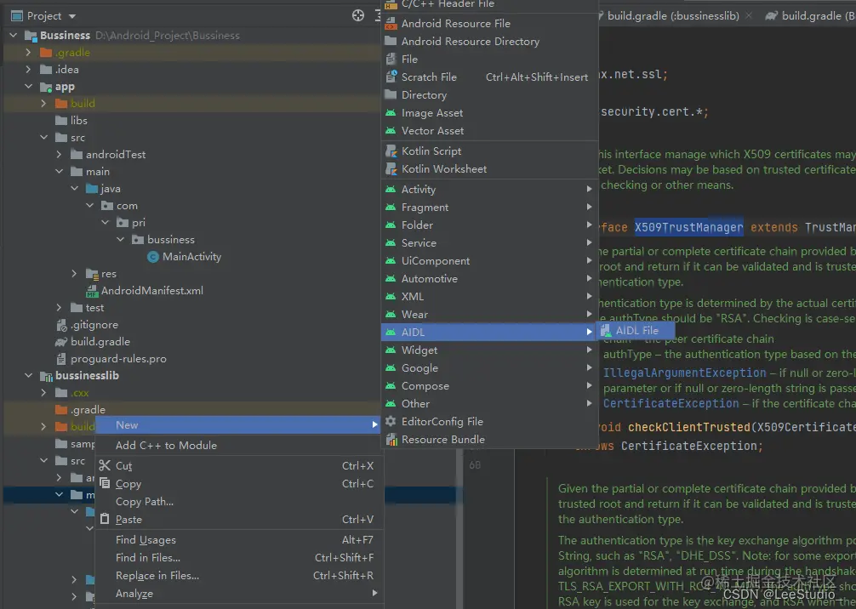Click the Project view panel icon
856x609 pixels.
17,16
